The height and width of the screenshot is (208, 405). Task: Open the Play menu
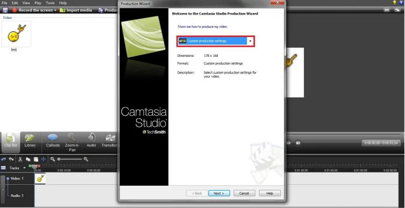click(x=38, y=3)
